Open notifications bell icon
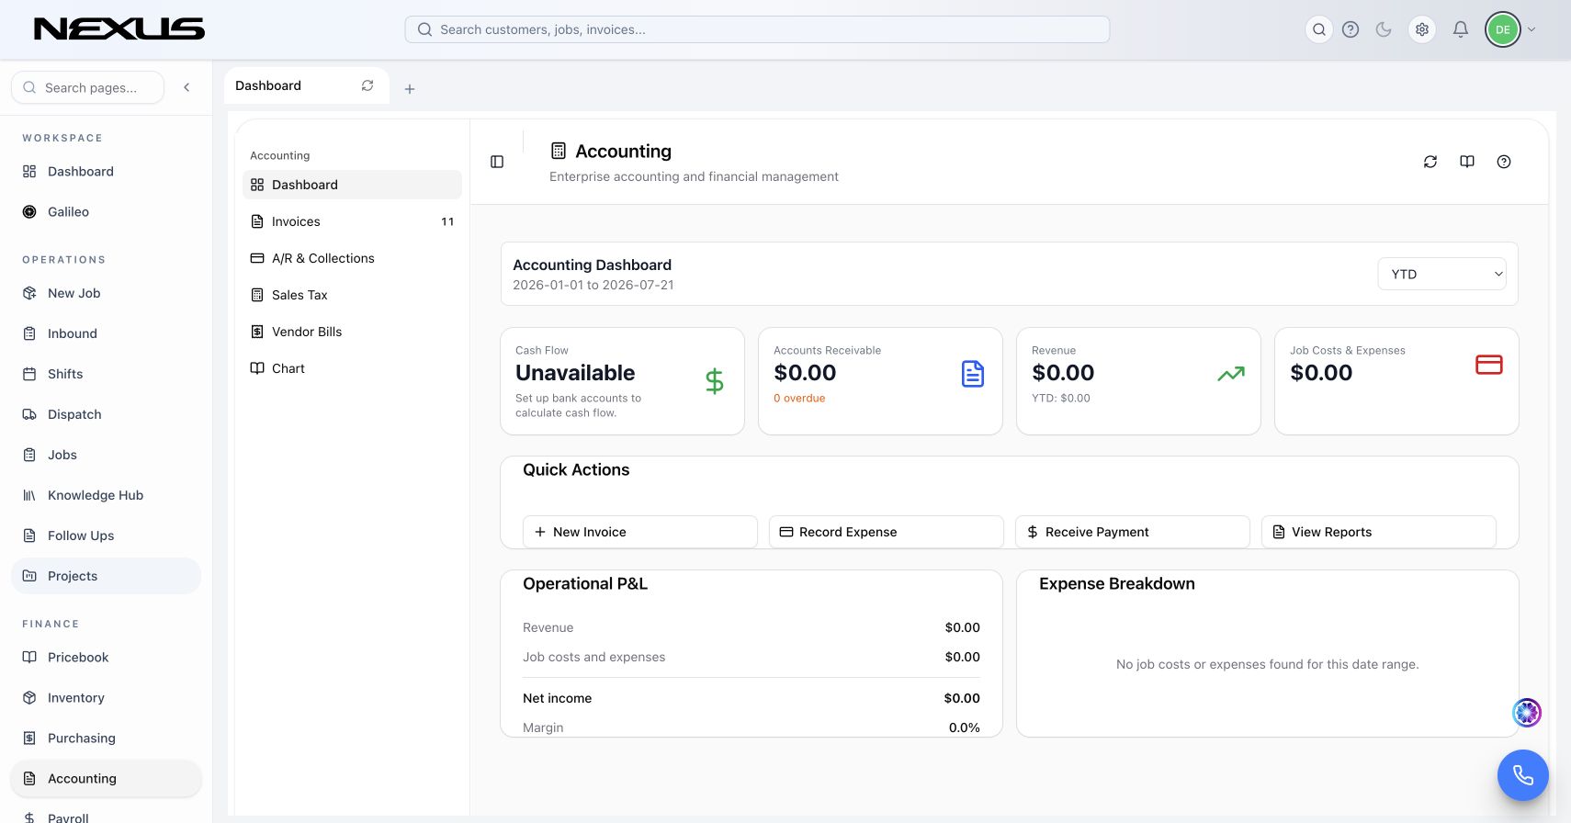Viewport: 1571px width, 823px height. 1461,29
